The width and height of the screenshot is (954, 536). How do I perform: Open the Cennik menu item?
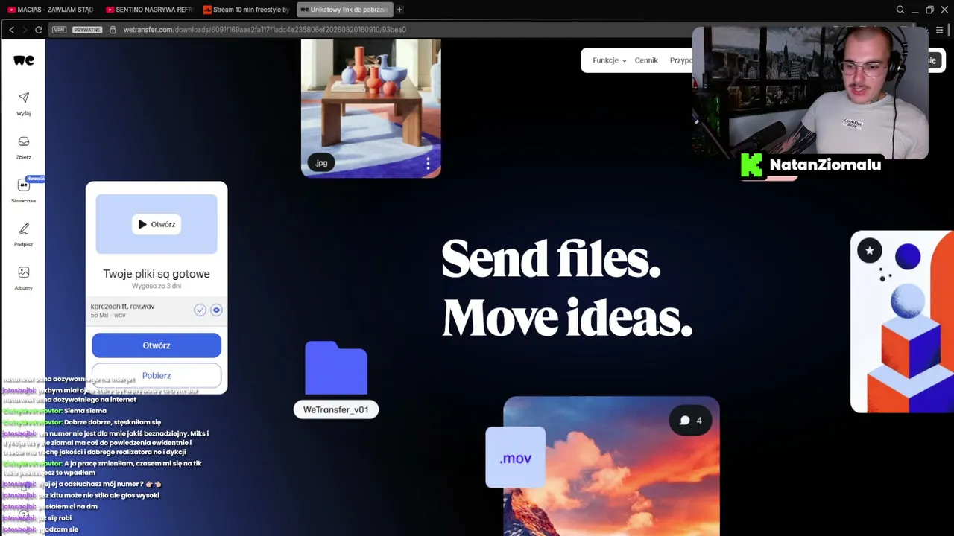point(646,60)
